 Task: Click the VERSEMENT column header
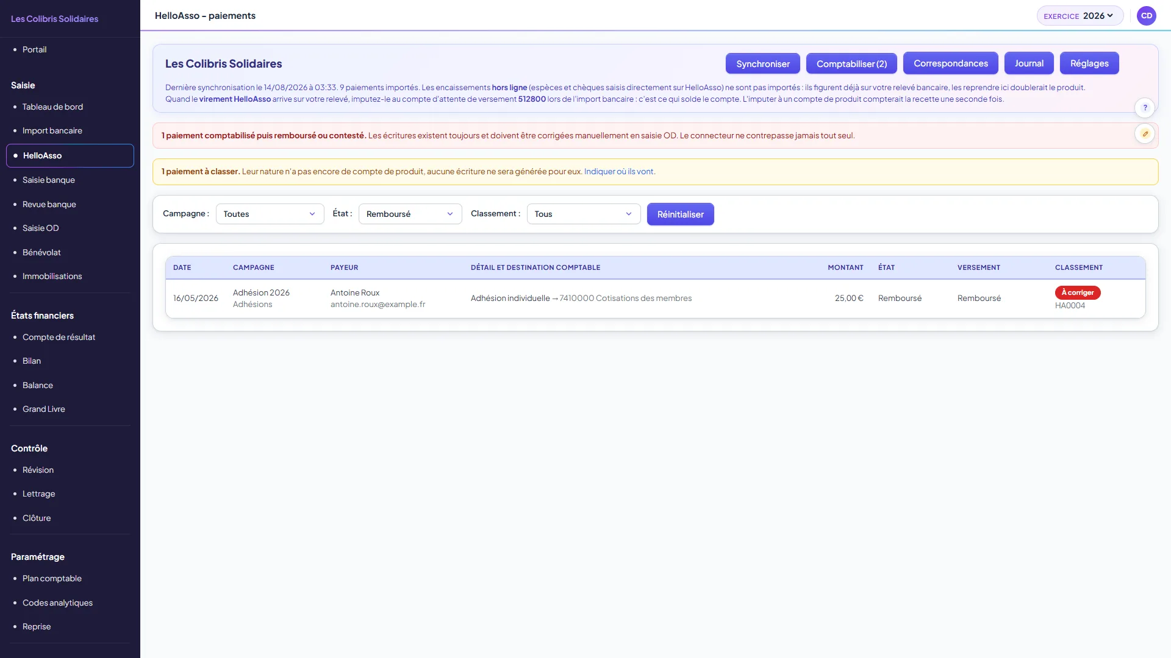978,267
